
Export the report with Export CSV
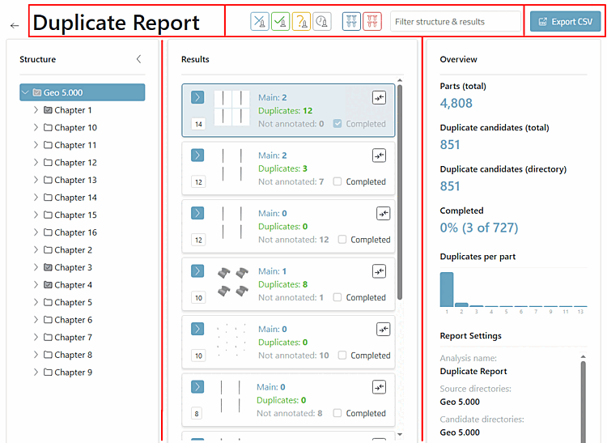pyautogui.click(x=565, y=22)
